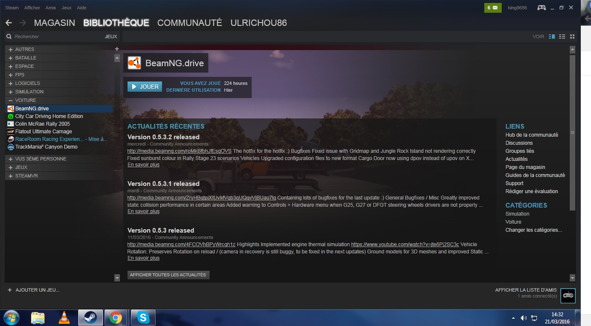Go to the MAGASIN tab

tap(54, 23)
